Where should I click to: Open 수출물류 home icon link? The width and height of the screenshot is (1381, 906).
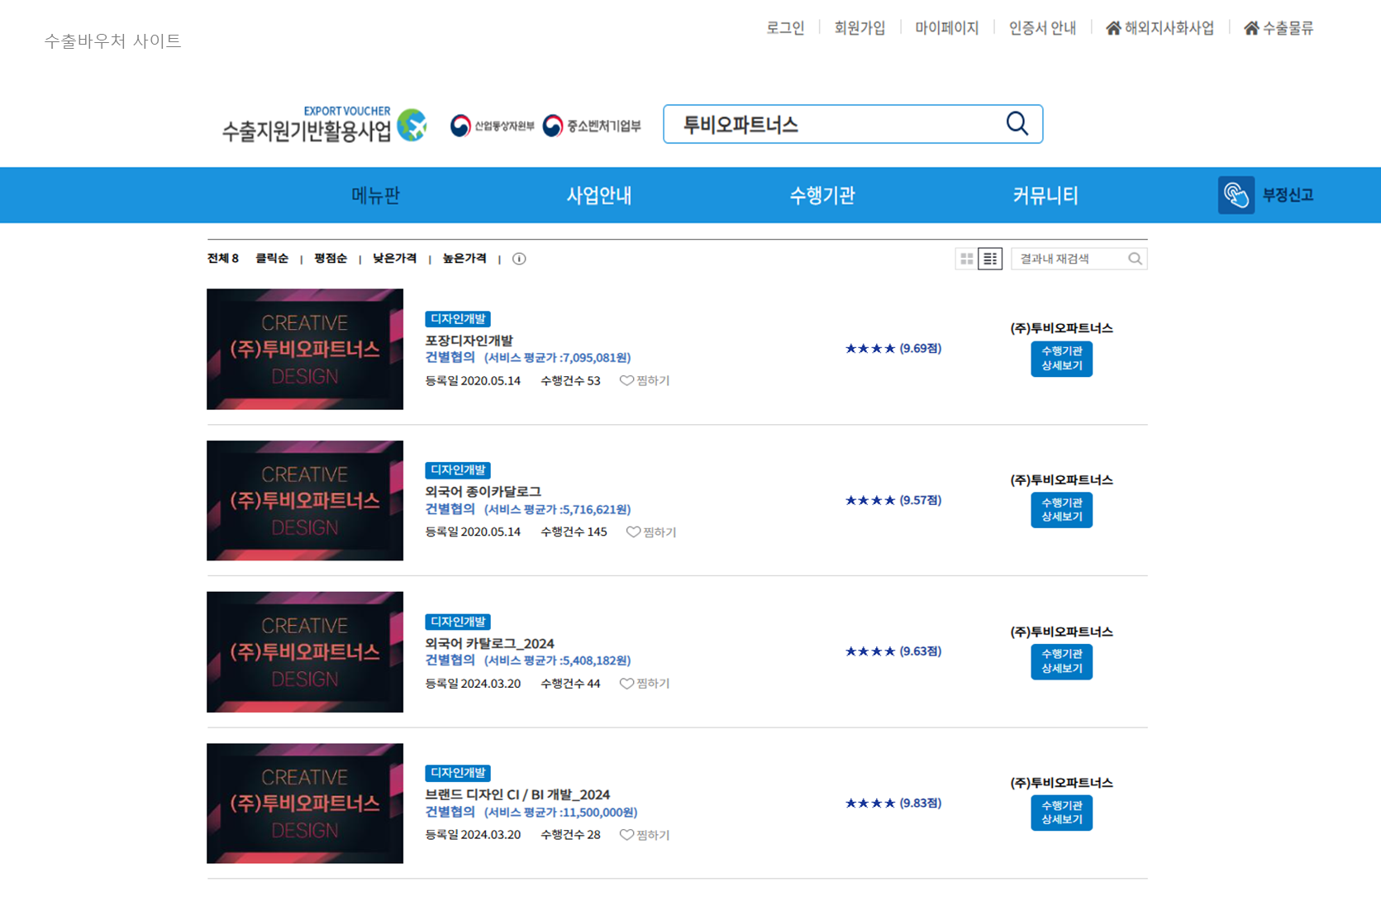pos(1251,28)
